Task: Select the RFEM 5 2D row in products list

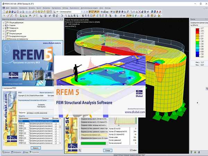Action: 38,143
